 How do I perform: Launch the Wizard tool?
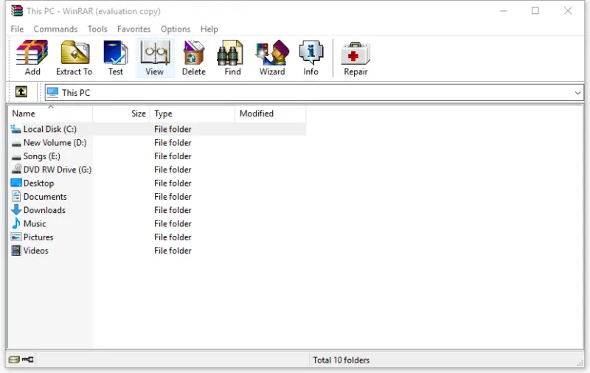tap(272, 58)
